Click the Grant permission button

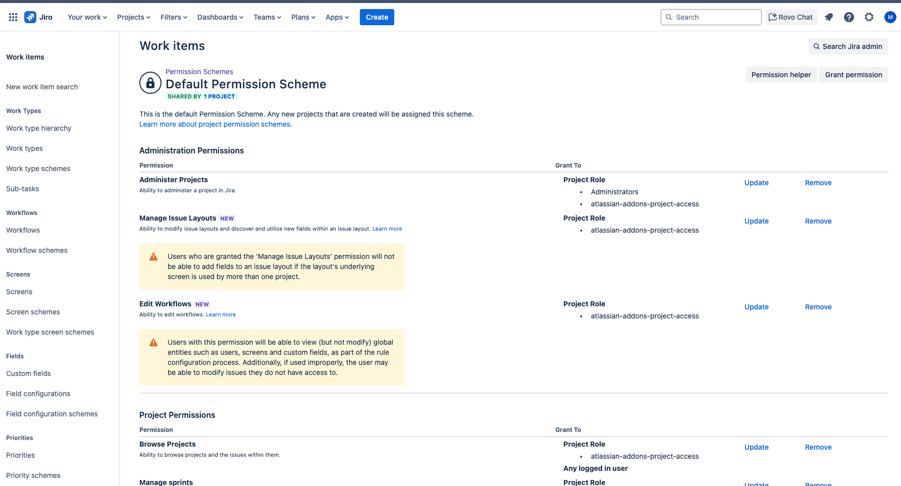854,74
